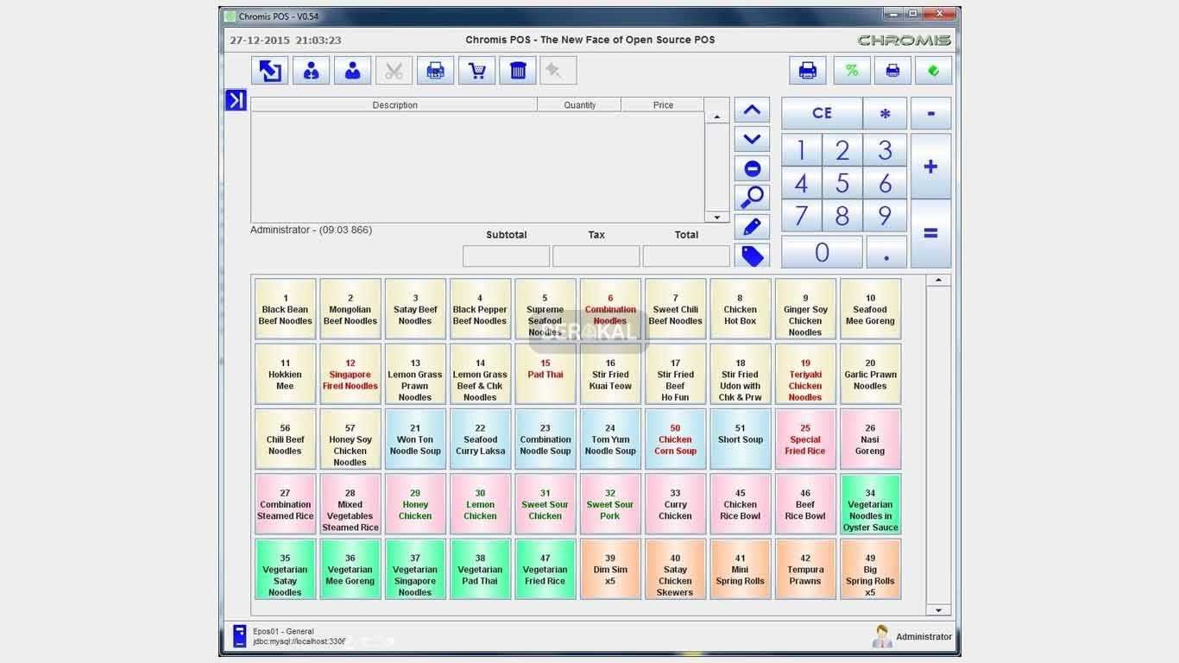This screenshot has height=663, width=1179.
Task: Click the single-person customer icon
Action: [352, 71]
